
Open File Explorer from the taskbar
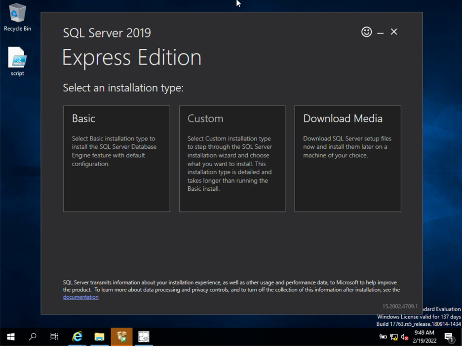click(99, 337)
